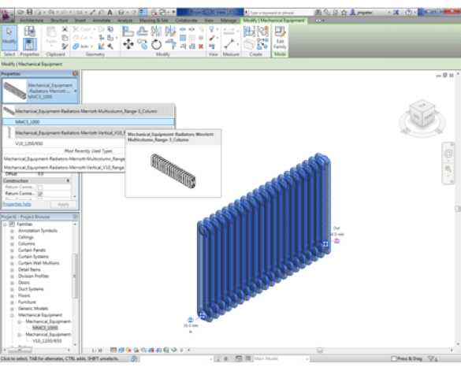Select the MMC3_1000 type in dropdown list

tap(88, 122)
